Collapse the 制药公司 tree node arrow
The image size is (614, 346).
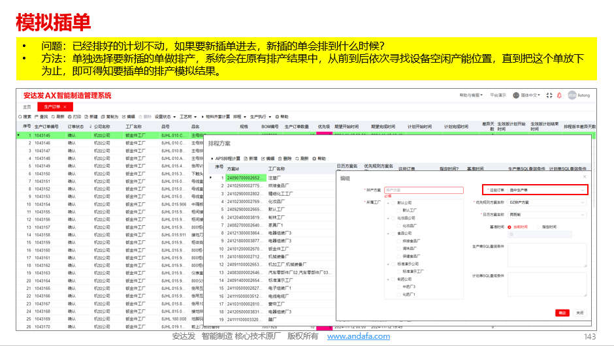(388, 279)
